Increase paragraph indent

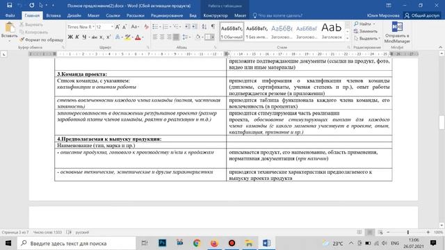click(x=195, y=26)
